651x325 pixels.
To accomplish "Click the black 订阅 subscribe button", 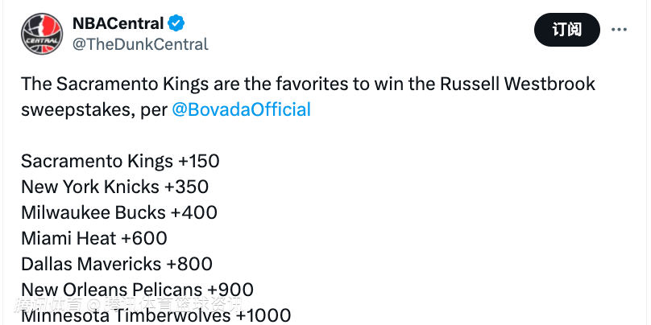I will click(566, 30).
